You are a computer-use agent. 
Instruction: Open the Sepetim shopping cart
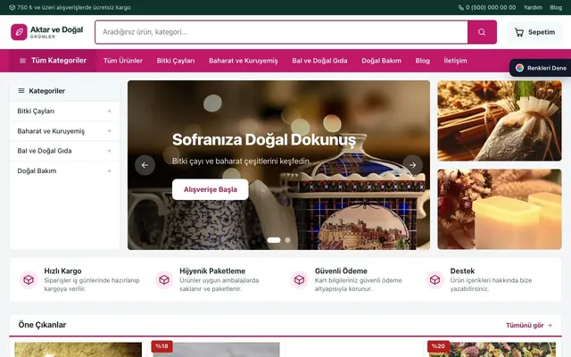click(534, 32)
